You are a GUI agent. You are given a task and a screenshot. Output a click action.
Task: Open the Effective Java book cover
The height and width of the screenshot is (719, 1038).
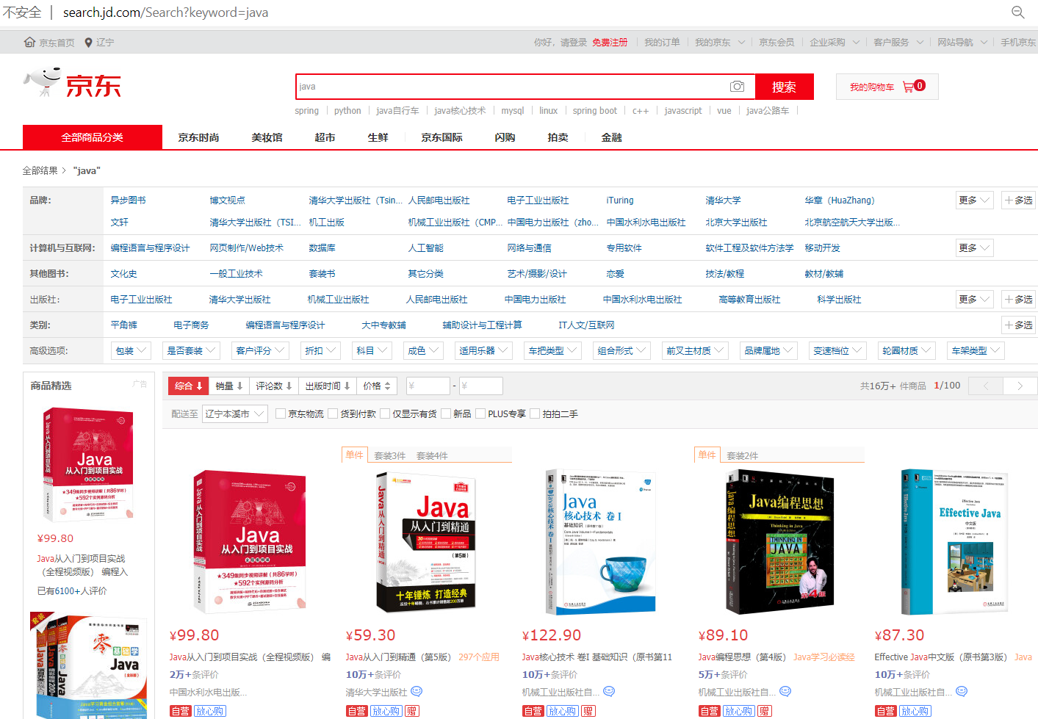(x=955, y=542)
